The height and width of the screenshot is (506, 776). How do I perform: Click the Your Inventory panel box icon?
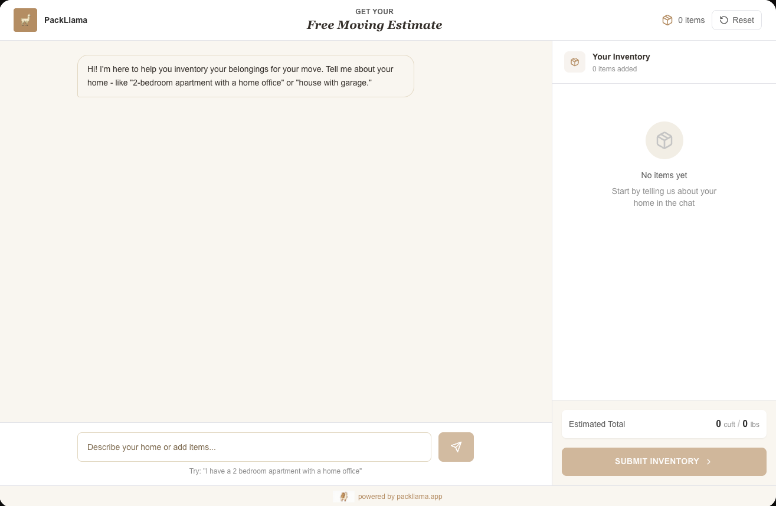(x=575, y=62)
